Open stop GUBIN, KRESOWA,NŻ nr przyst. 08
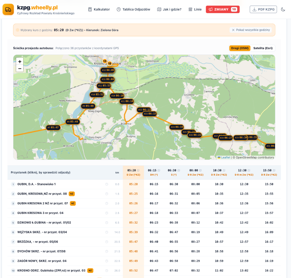 click(x=42, y=194)
